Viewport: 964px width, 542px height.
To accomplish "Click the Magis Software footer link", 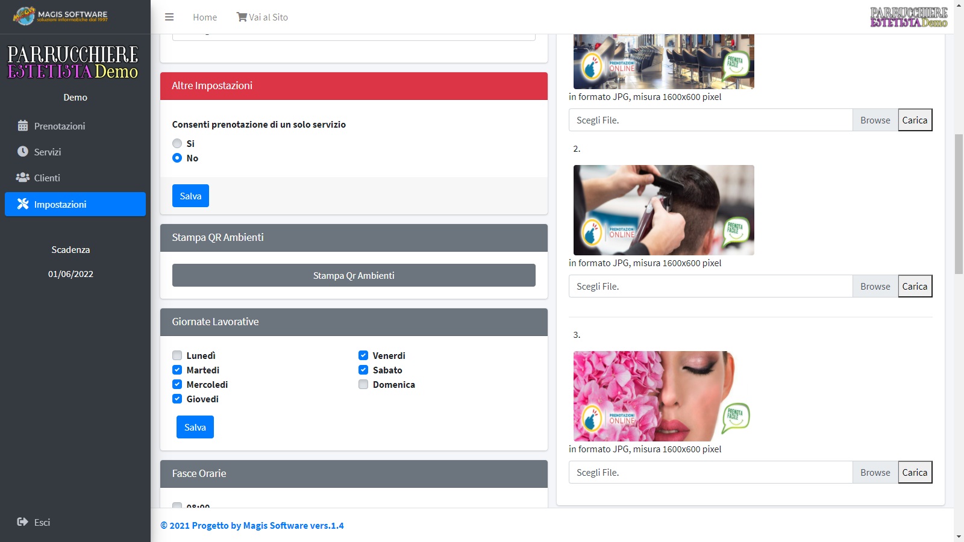I will point(252,525).
